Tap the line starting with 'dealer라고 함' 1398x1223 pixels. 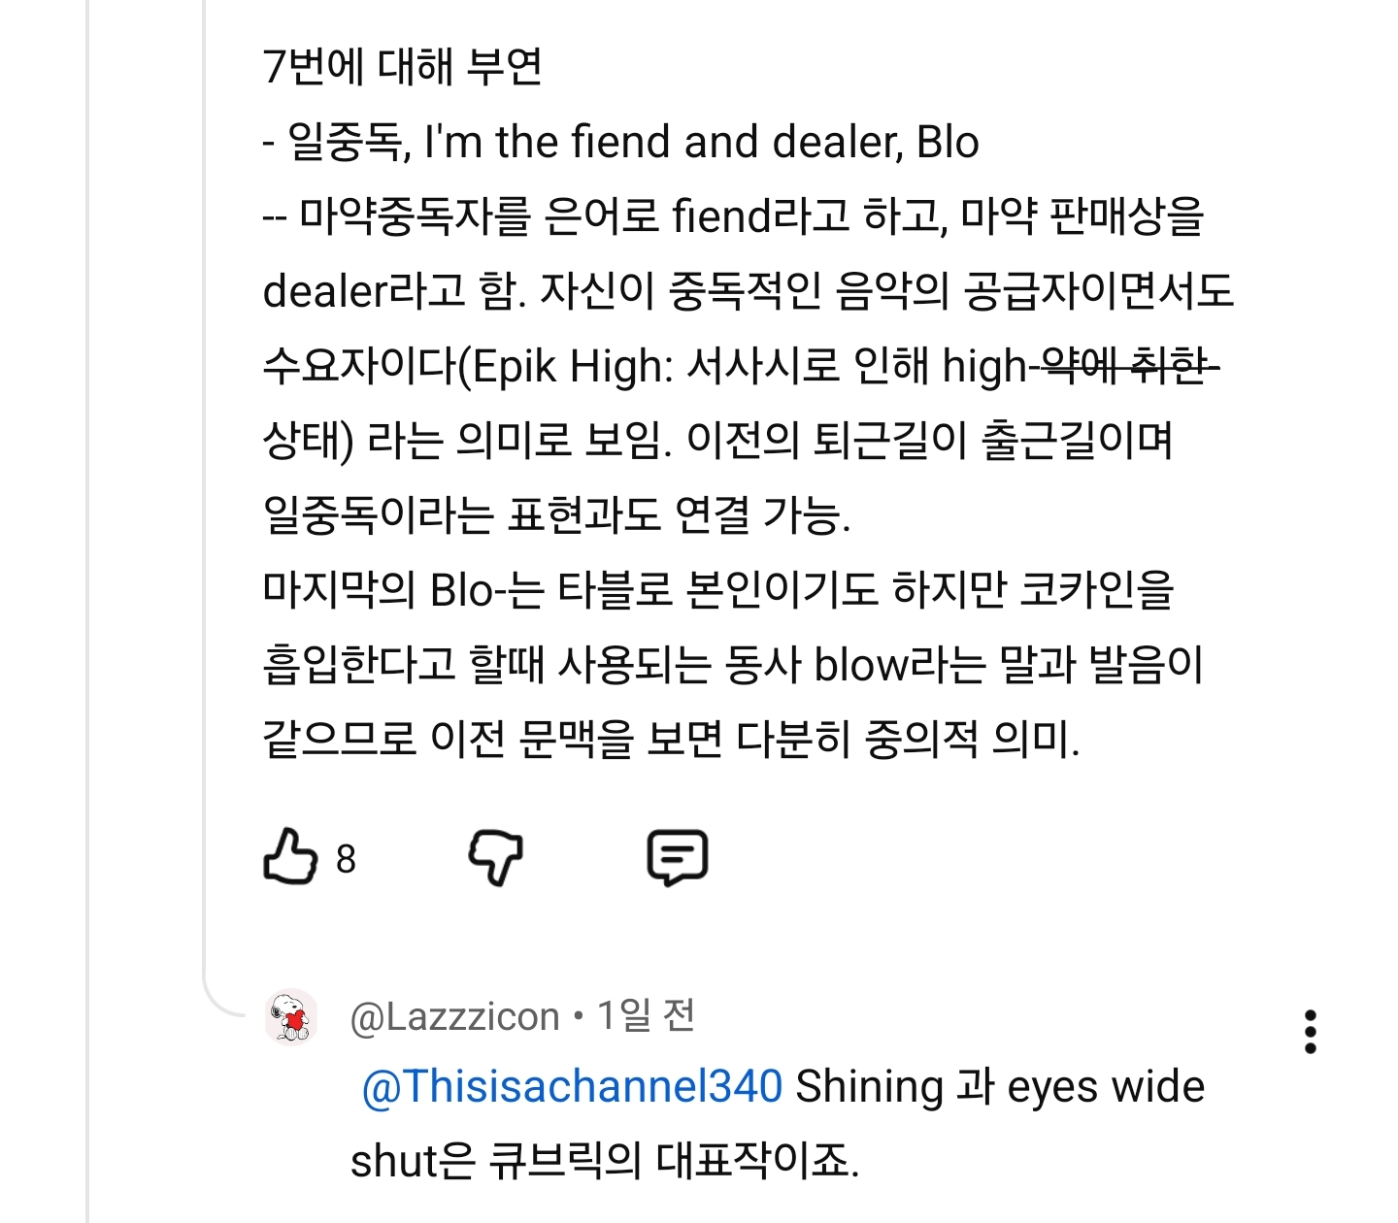click(748, 291)
